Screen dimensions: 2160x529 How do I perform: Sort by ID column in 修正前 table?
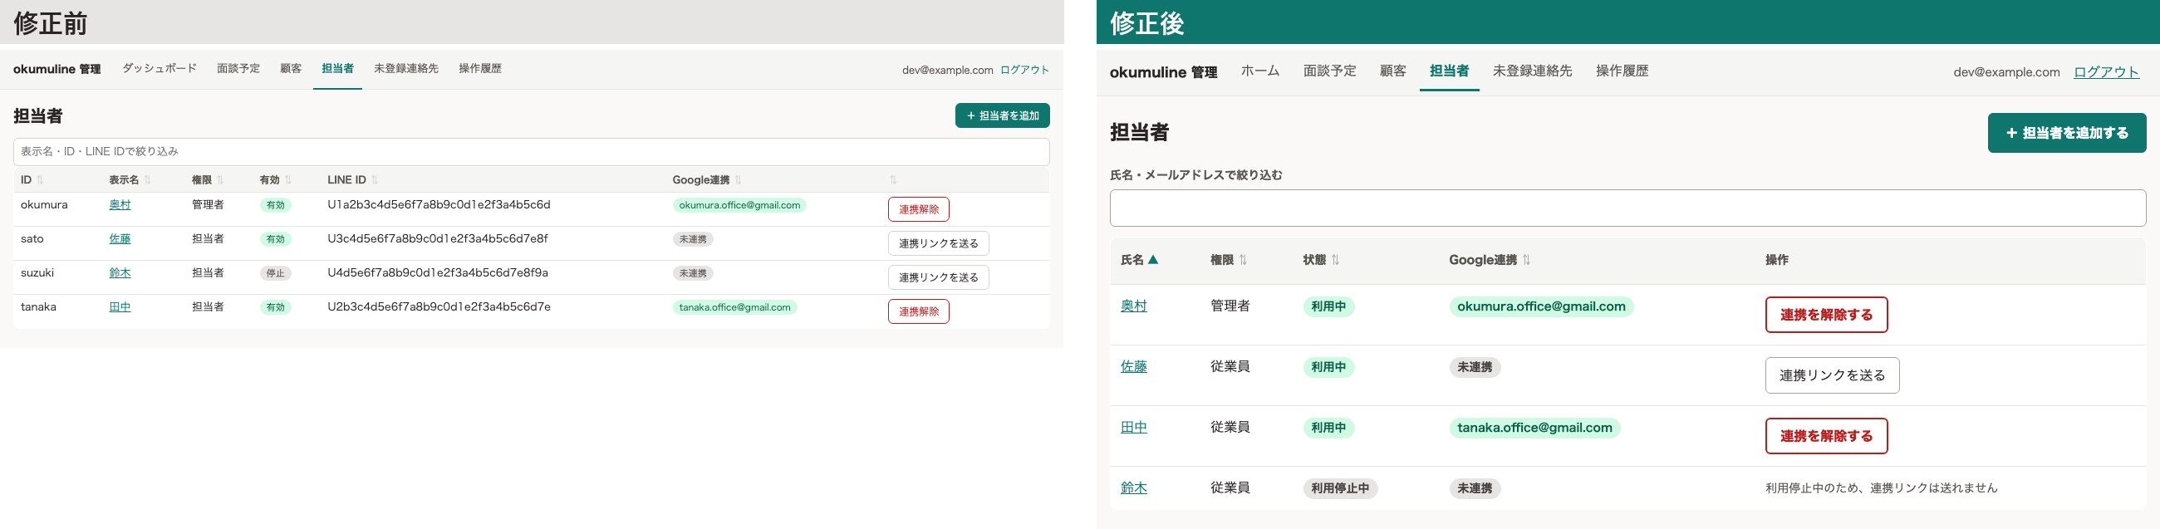pos(32,180)
